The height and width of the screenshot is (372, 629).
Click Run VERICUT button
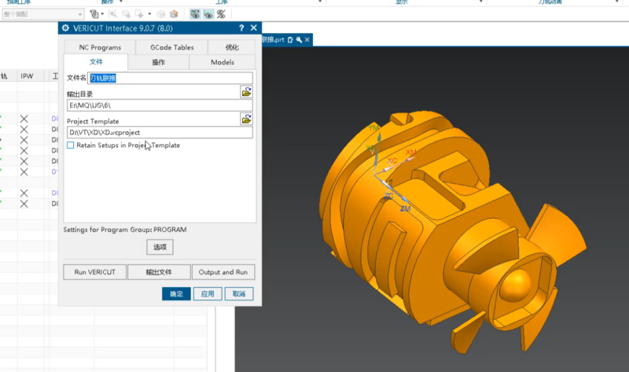[x=94, y=272]
